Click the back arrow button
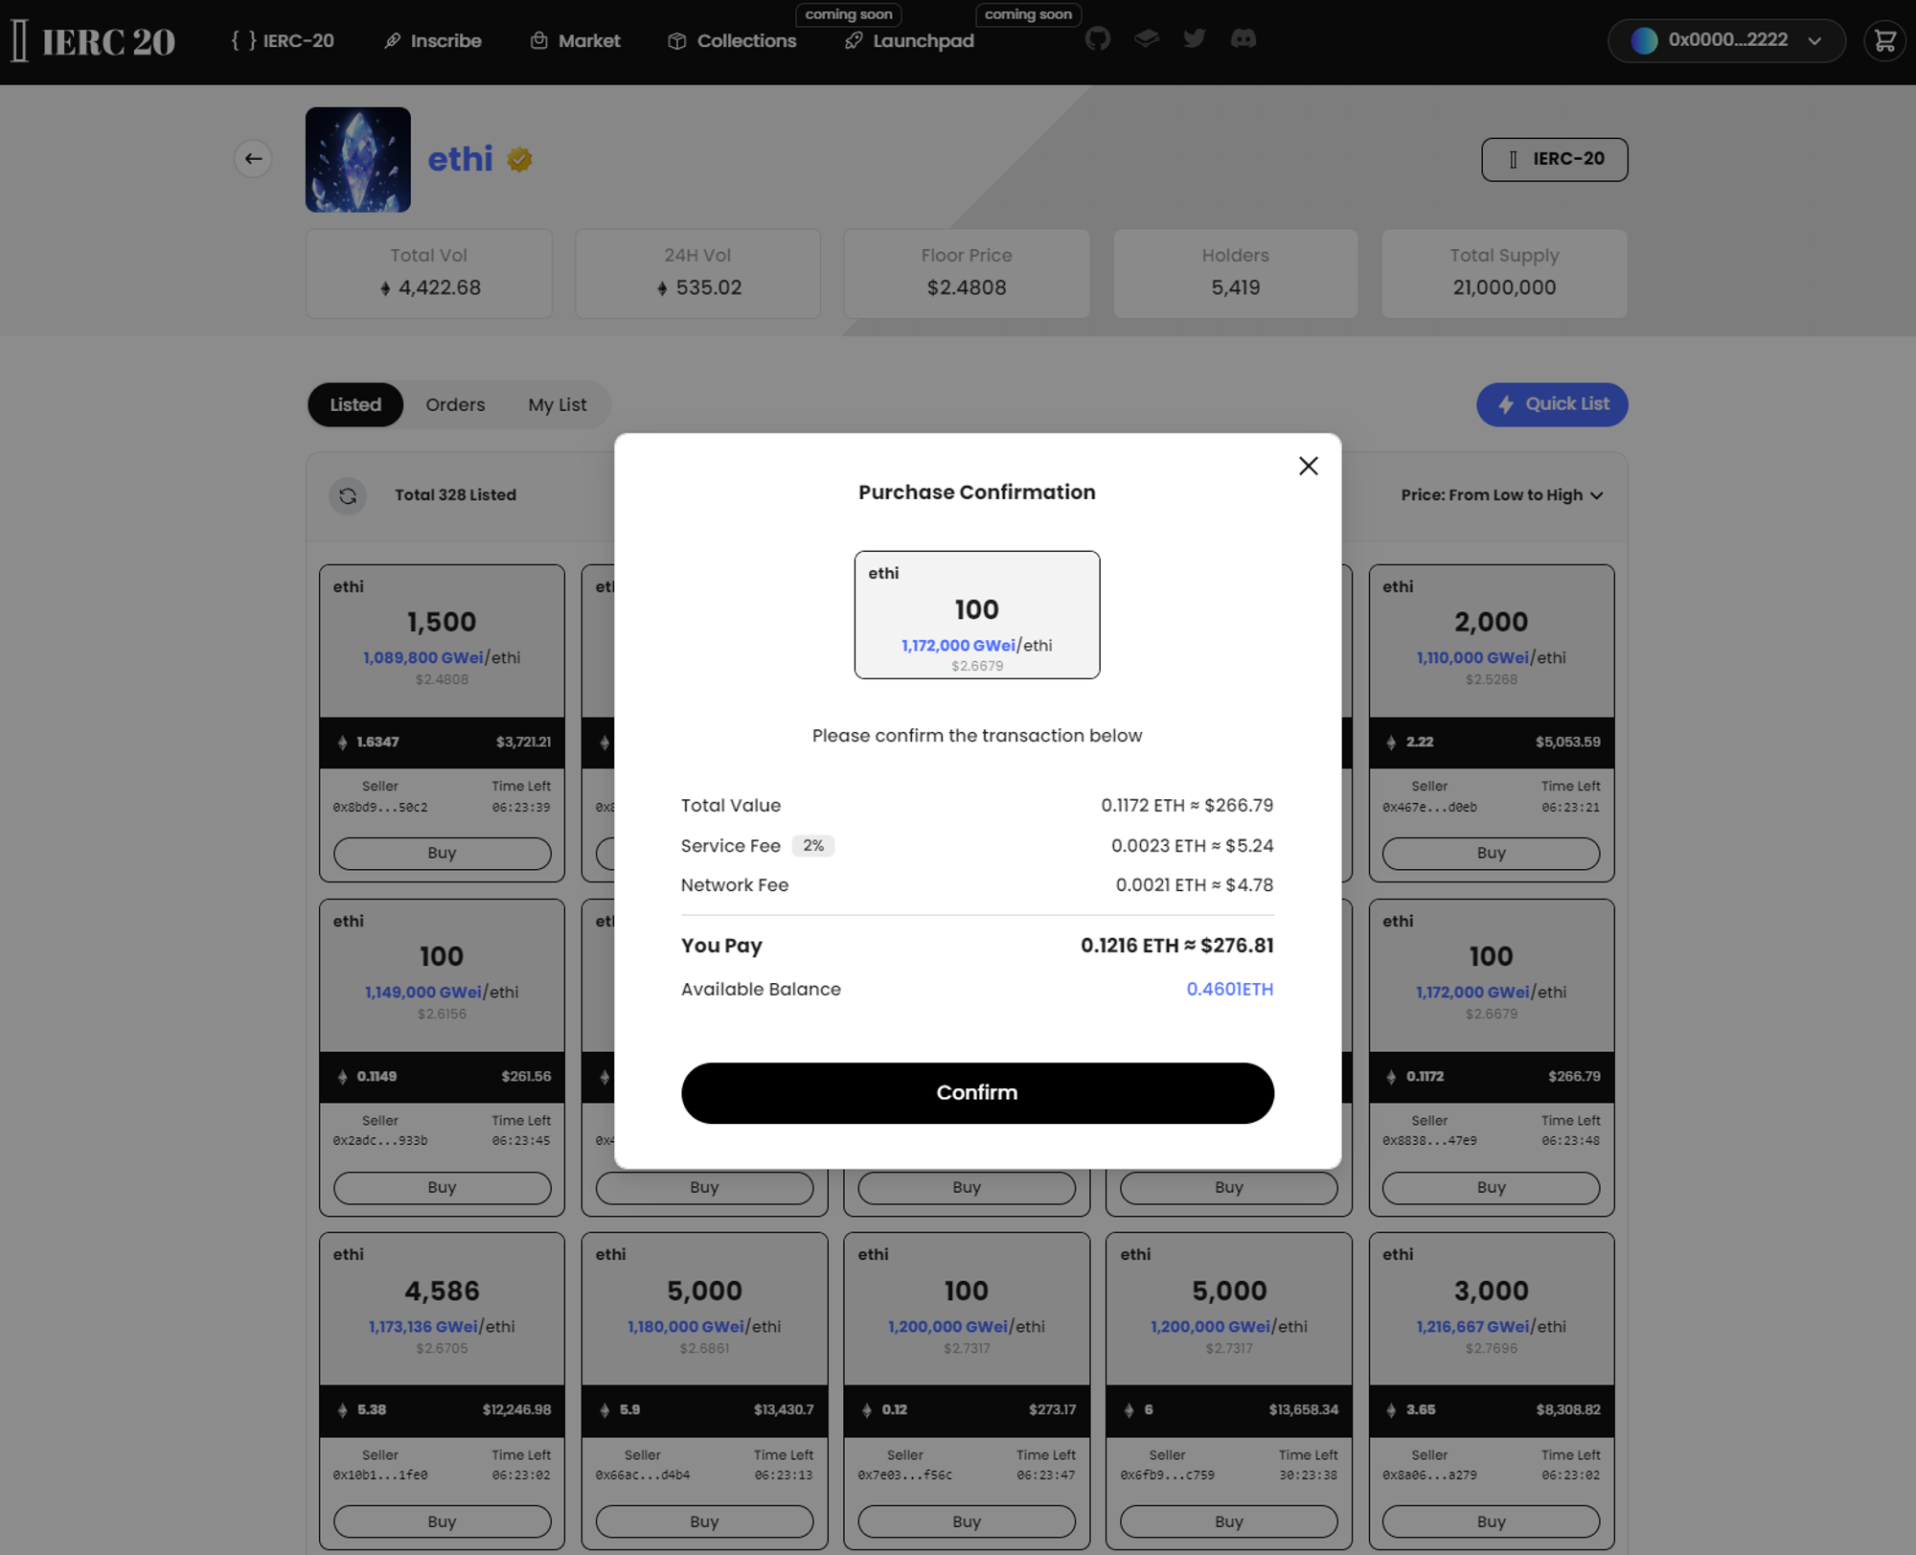This screenshot has height=1555, width=1916. [253, 159]
